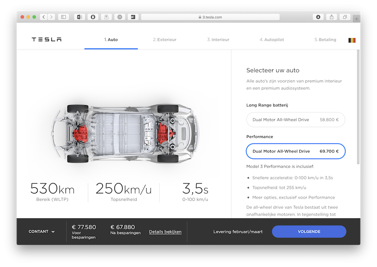
Task: Choose Long Range Dual Motor 58.800 € option
Action: [295, 120]
